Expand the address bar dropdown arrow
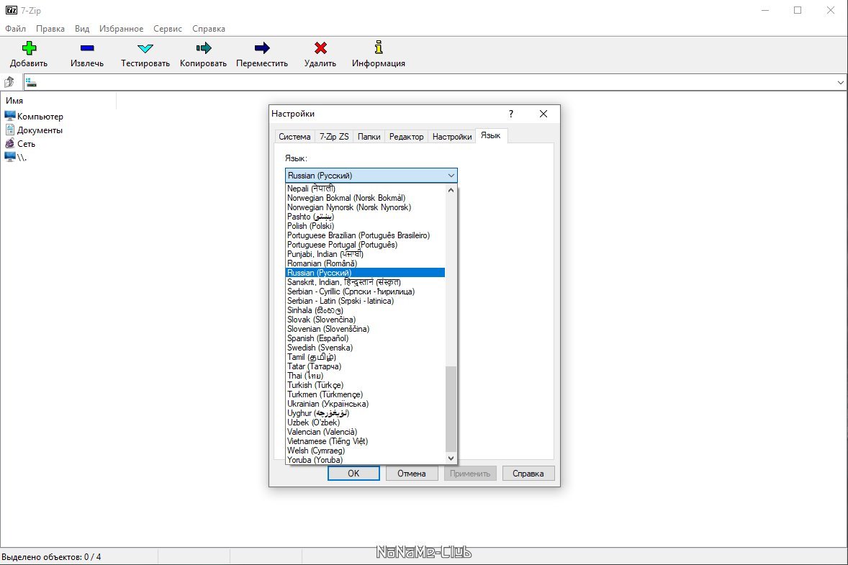The image size is (848, 565). pyautogui.click(x=840, y=83)
